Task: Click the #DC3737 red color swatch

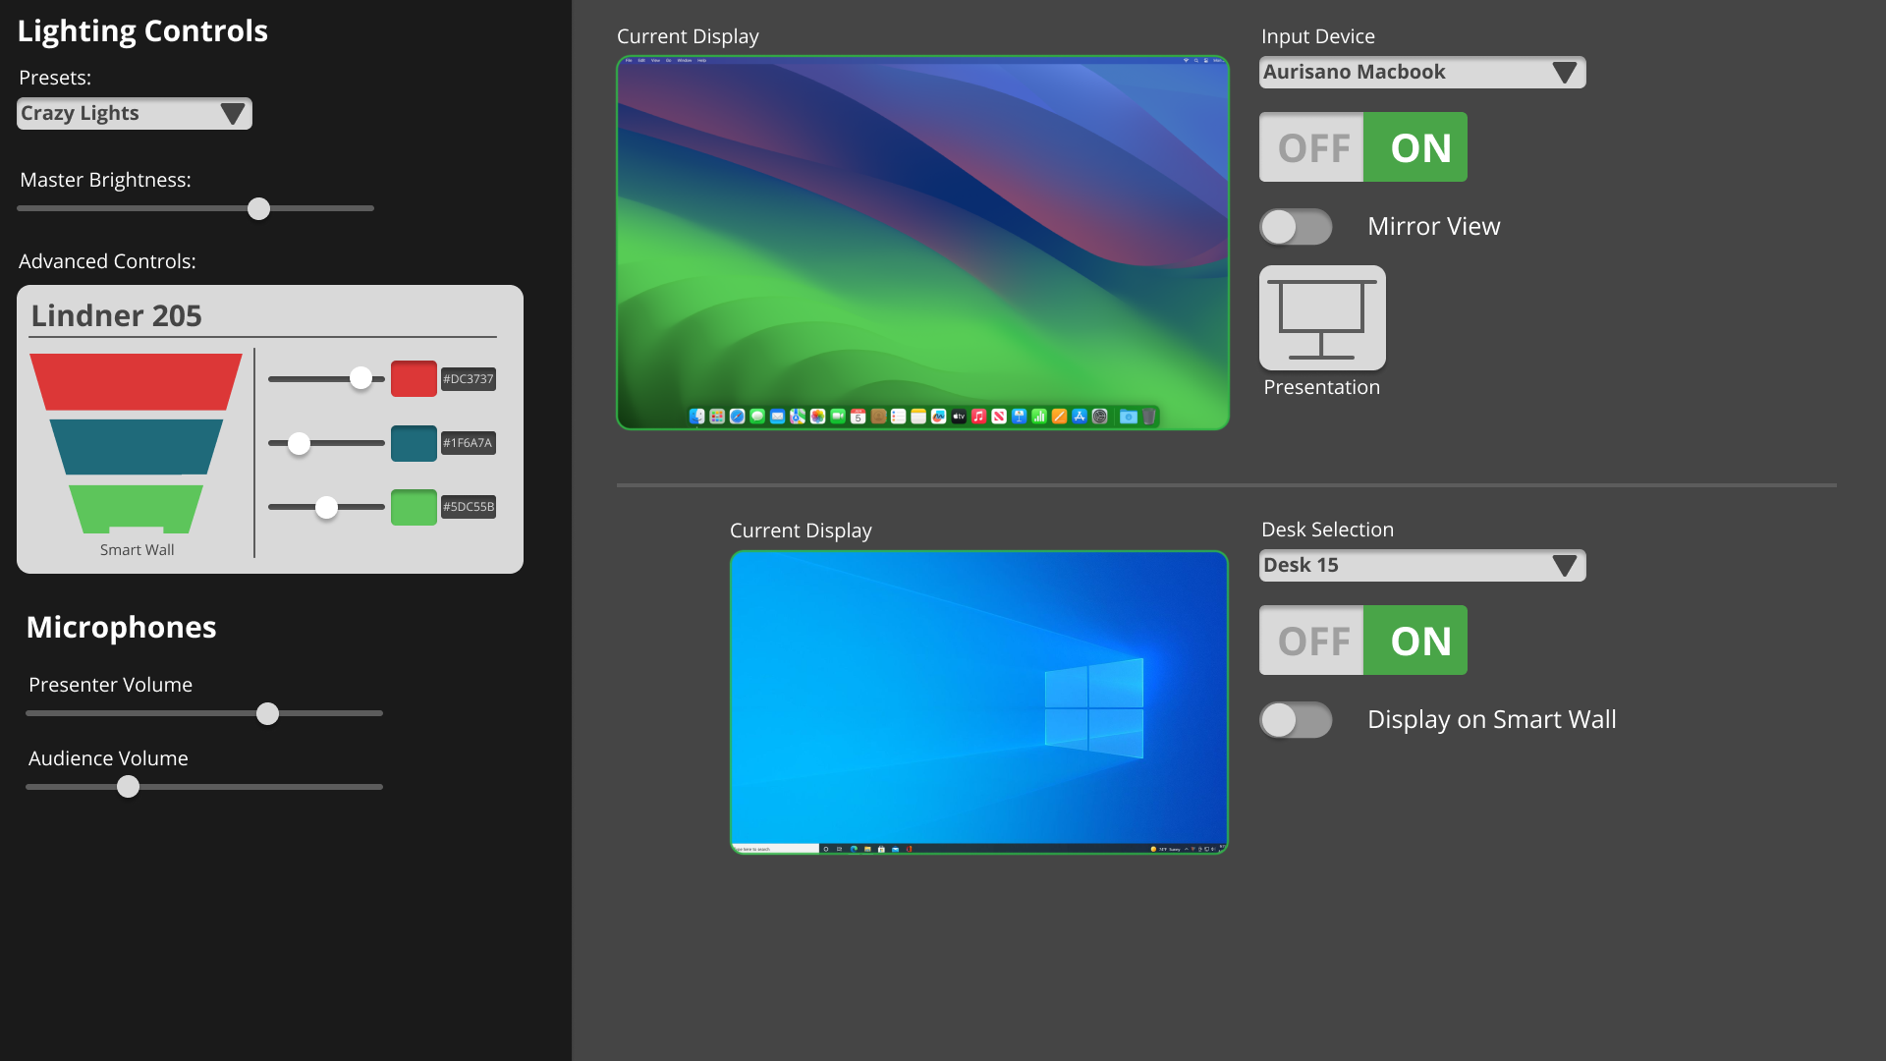Action: [x=414, y=379]
